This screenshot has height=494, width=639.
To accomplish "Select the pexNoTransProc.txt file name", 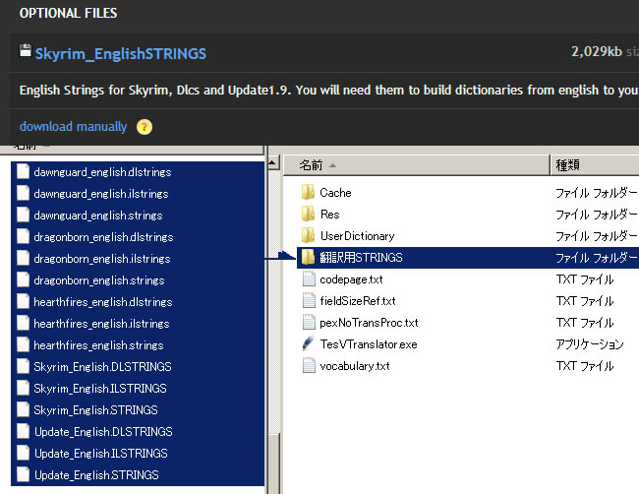I will (369, 323).
